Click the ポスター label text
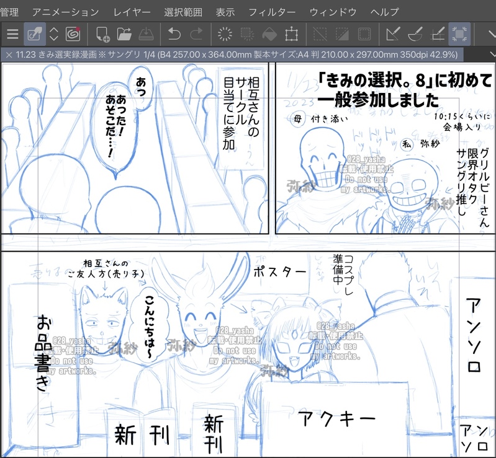 click(279, 271)
